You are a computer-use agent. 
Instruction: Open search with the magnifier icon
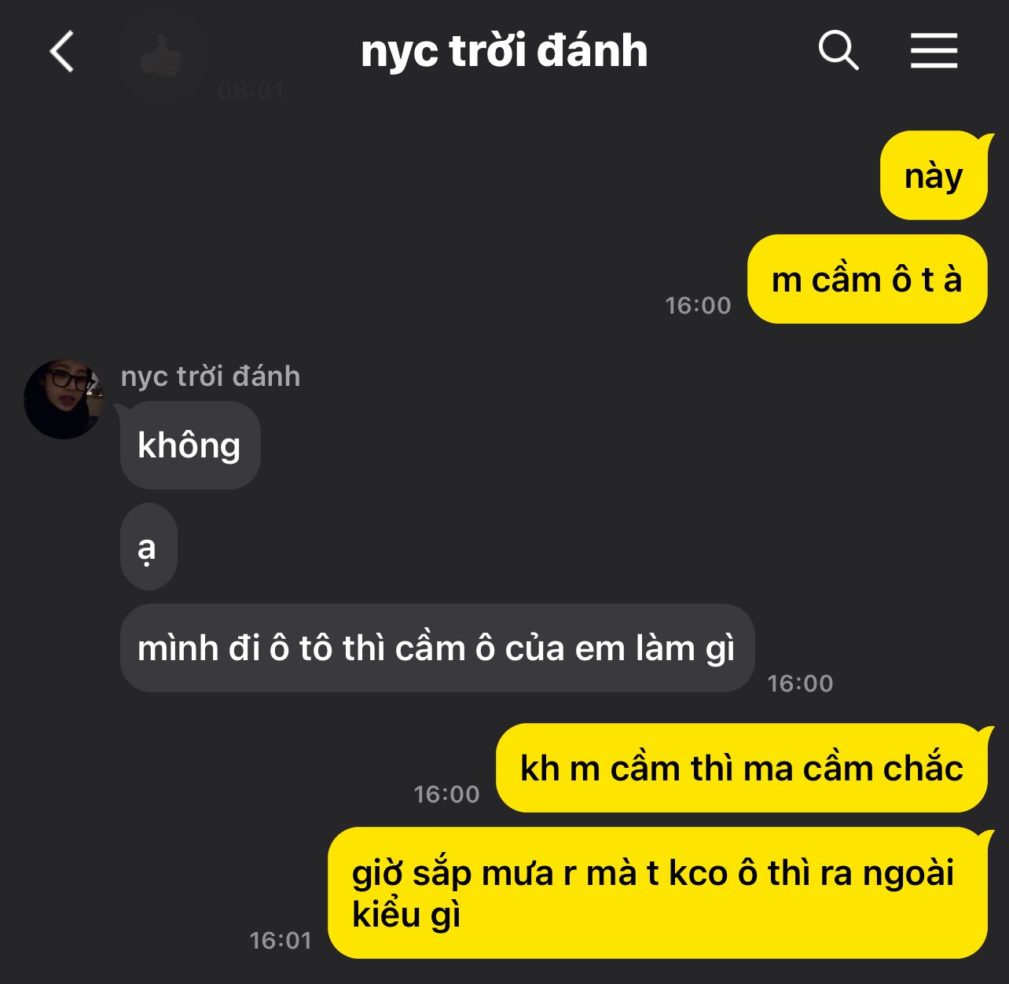pyautogui.click(x=838, y=51)
